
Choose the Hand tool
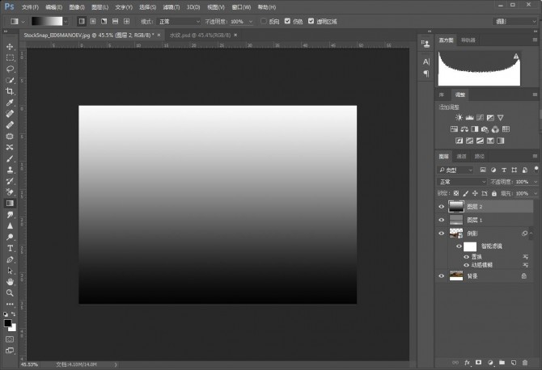[x=10, y=282]
